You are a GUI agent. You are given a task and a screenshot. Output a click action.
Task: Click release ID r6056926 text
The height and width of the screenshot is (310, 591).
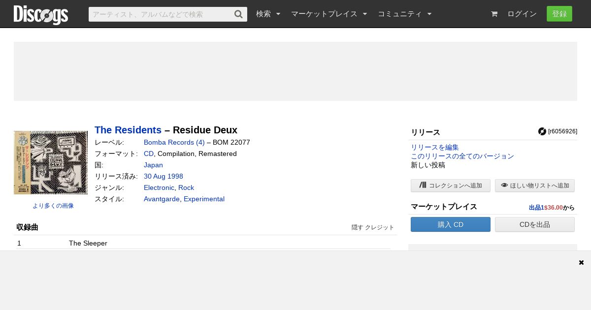562,131
